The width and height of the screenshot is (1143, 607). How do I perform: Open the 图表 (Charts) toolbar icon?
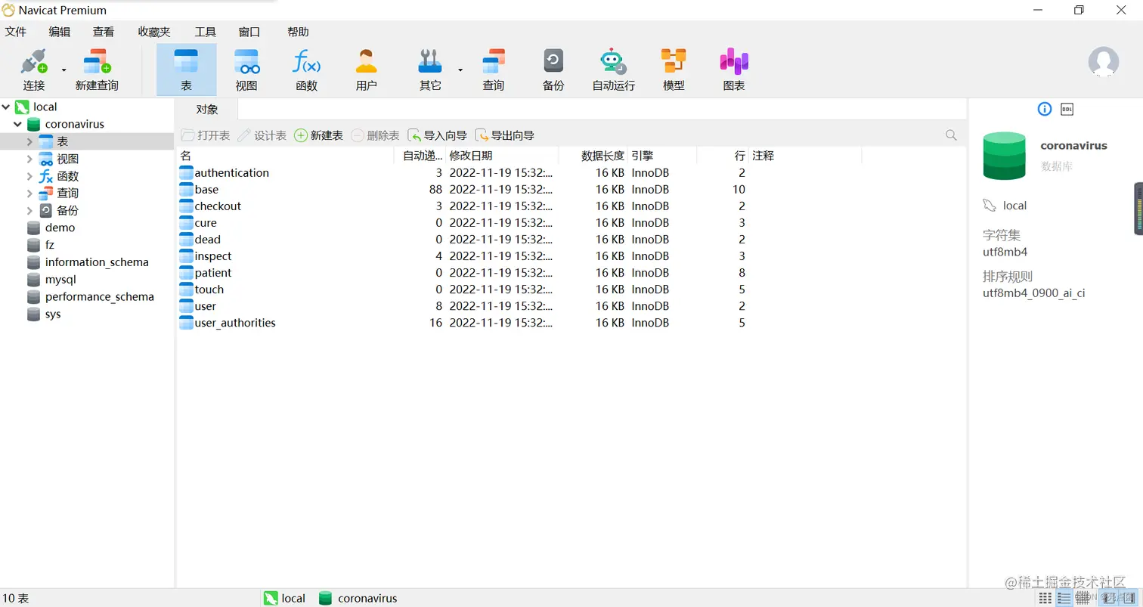pos(734,70)
